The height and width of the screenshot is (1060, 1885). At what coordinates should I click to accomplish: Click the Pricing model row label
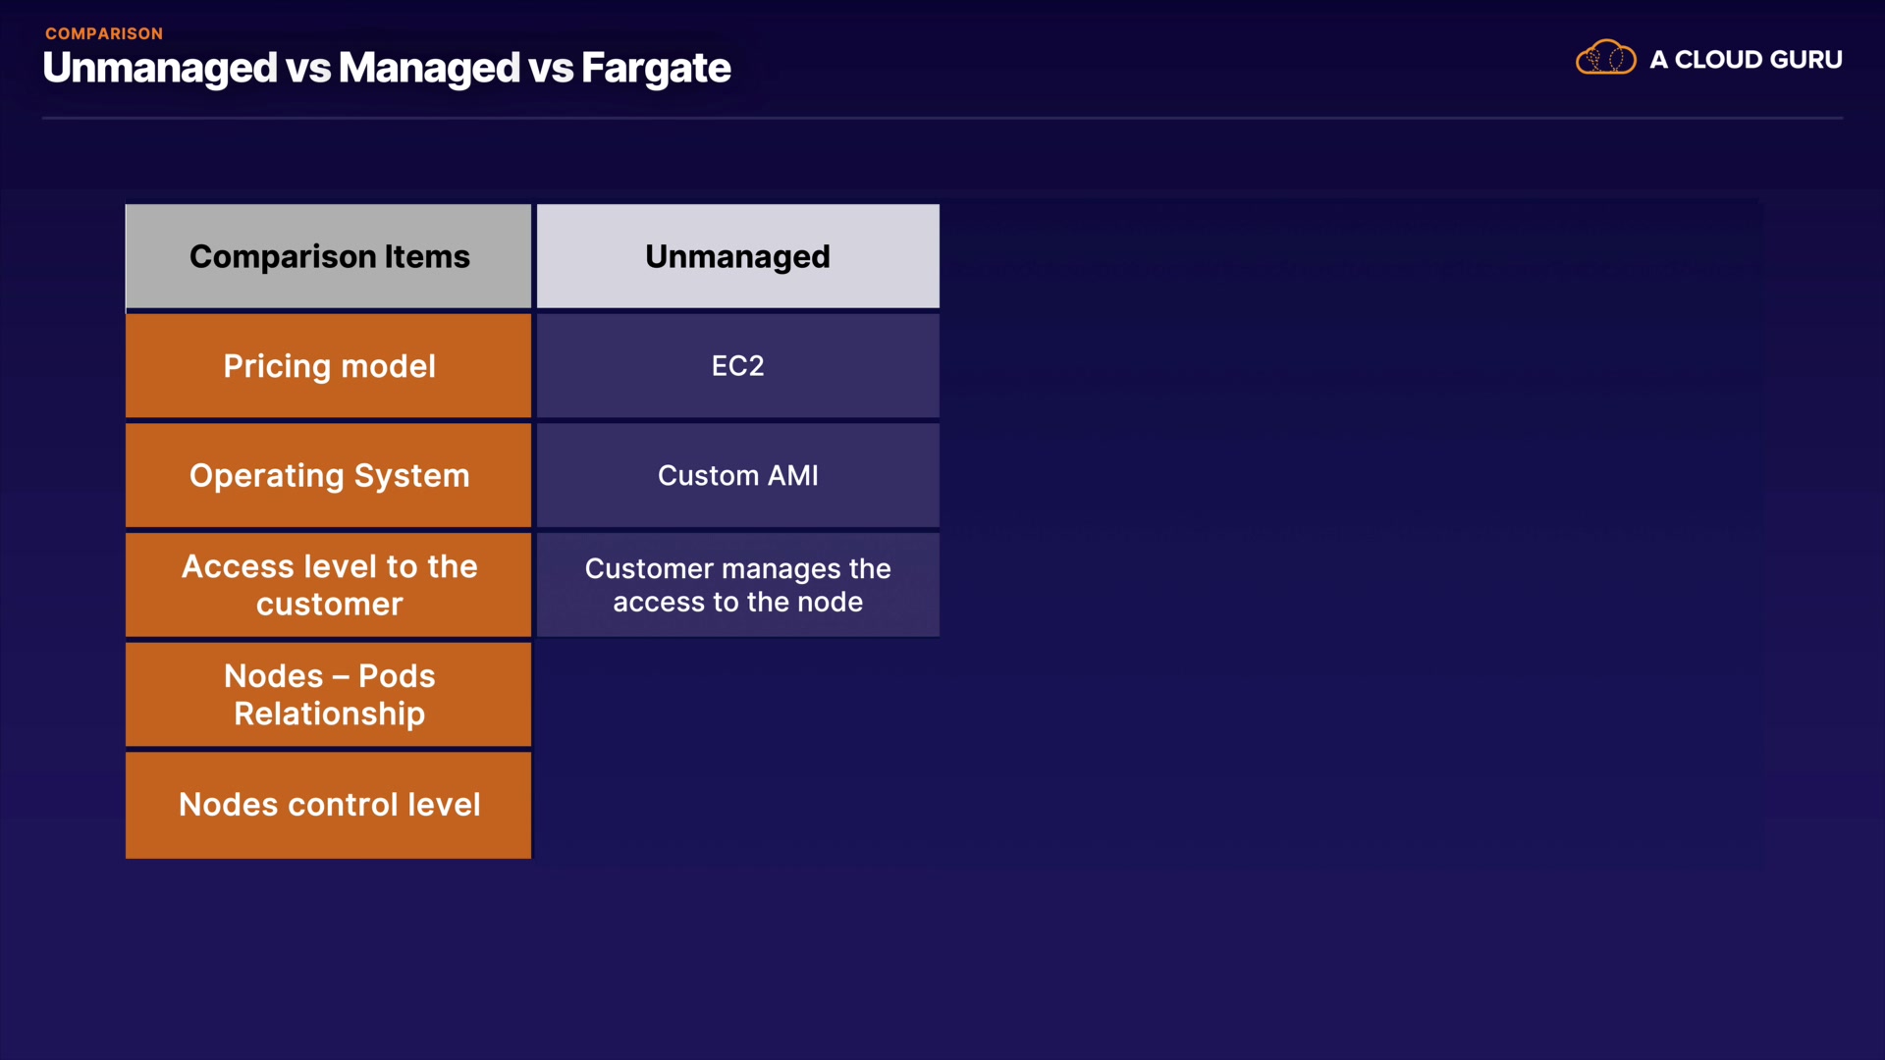pos(329,366)
